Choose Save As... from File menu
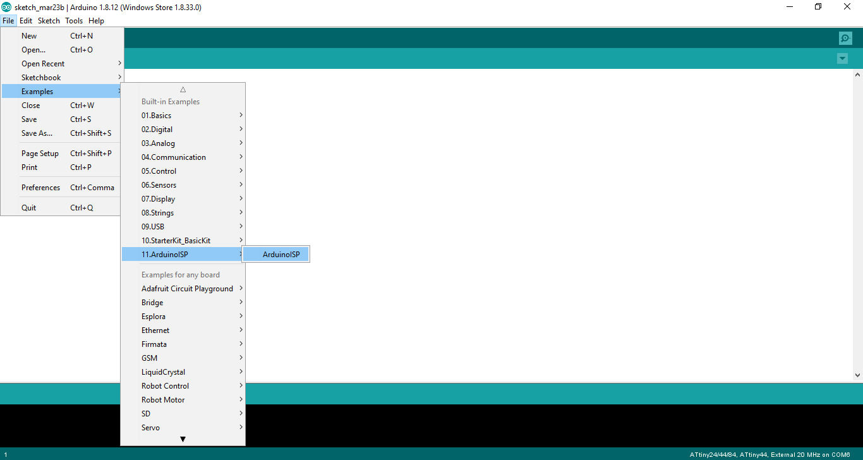The width and height of the screenshot is (863, 460). (x=62, y=133)
